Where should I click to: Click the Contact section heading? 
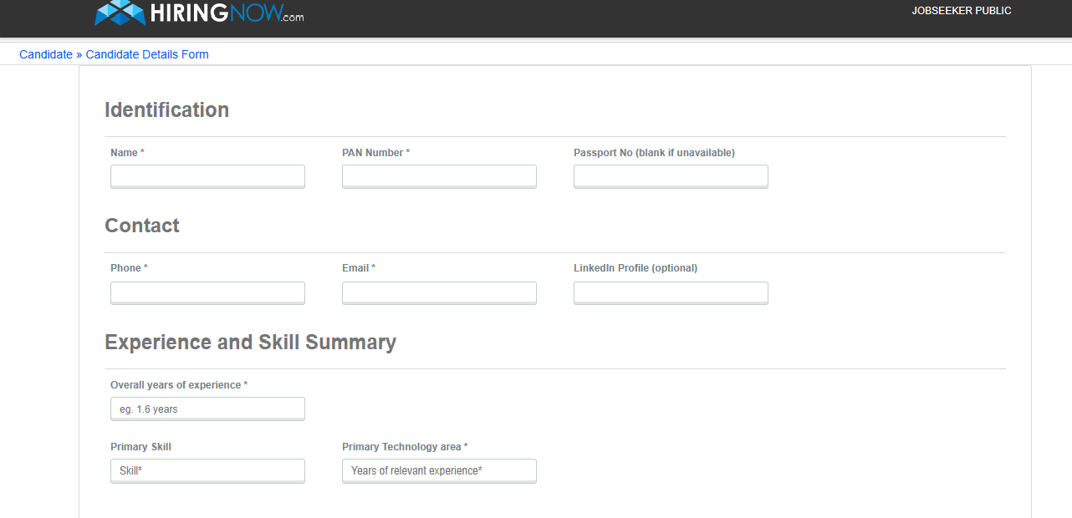[142, 226]
